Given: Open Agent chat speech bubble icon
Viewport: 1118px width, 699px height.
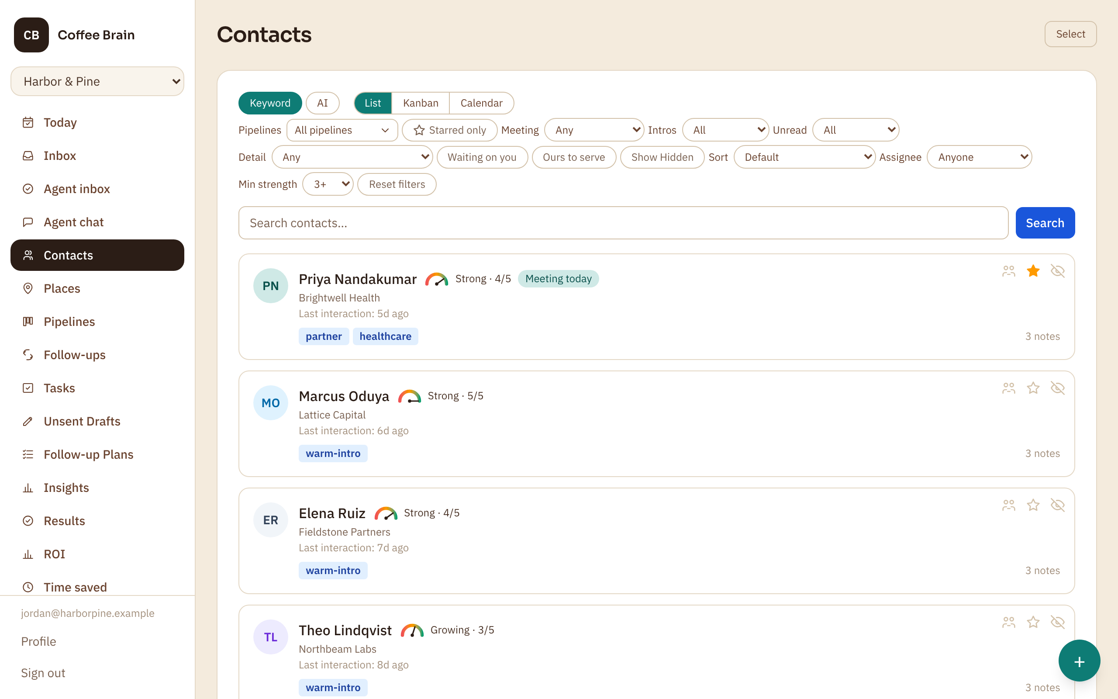Looking at the screenshot, I should tap(28, 222).
